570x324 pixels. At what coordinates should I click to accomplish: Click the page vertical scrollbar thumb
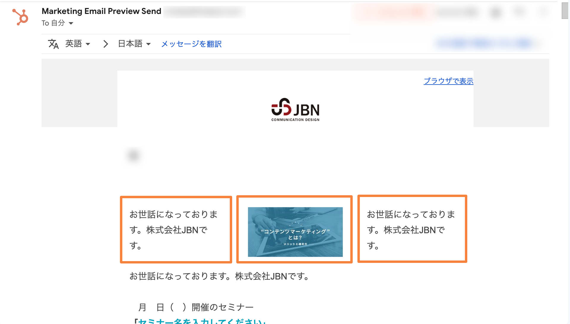[565, 10]
